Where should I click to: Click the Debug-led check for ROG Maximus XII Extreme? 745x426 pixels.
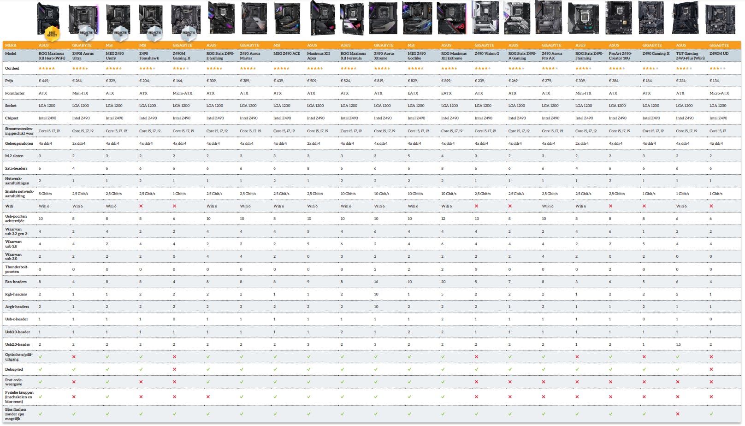pyautogui.click(x=443, y=369)
